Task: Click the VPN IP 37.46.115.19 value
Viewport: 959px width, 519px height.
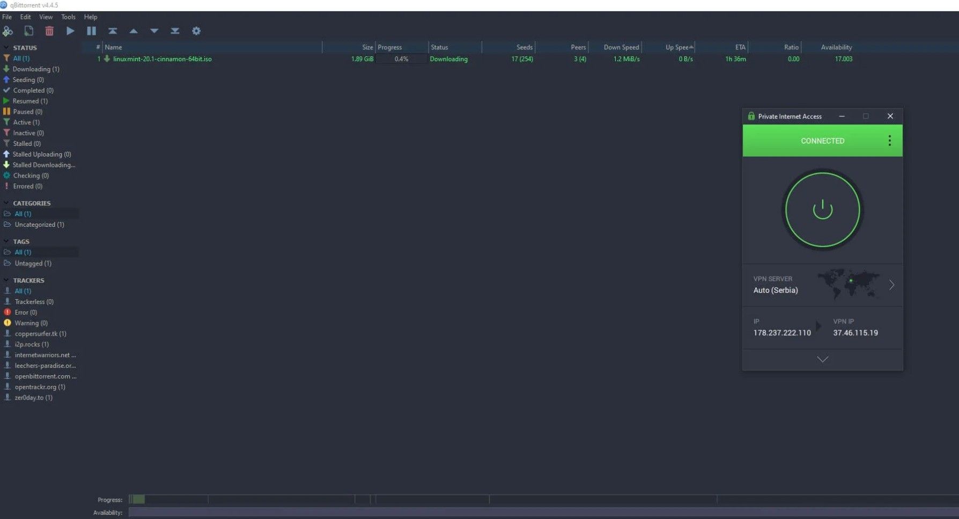Action: [x=855, y=333]
